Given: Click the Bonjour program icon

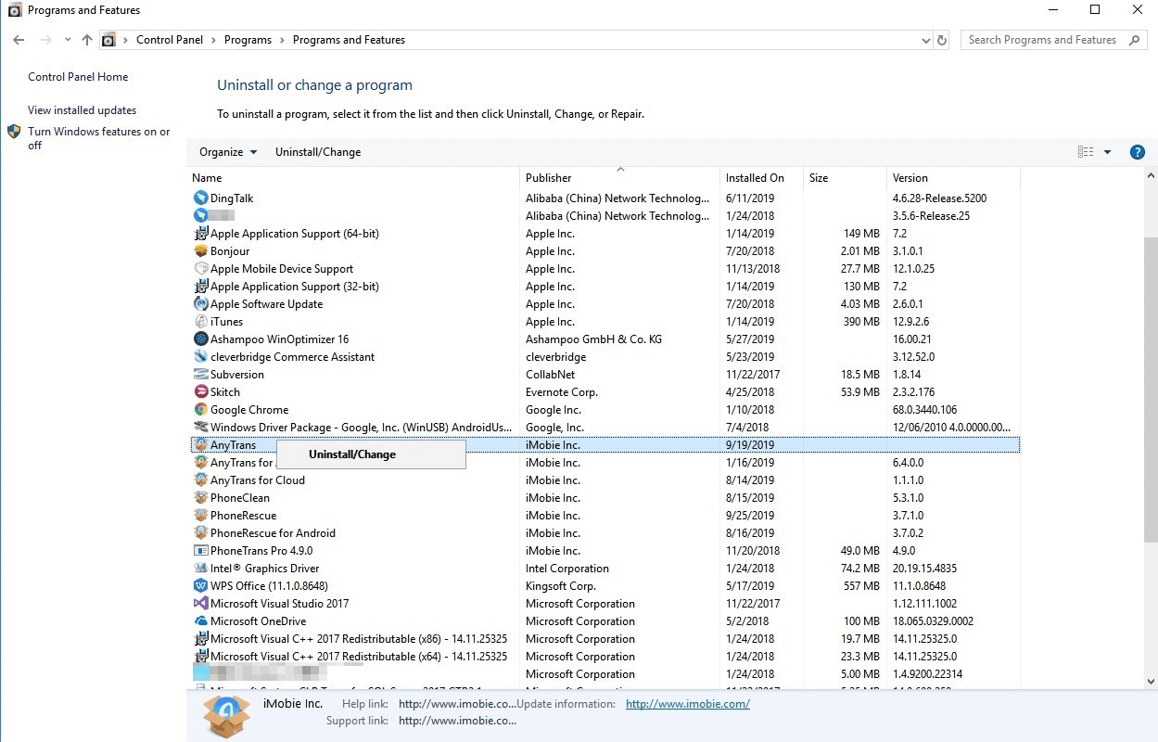Looking at the screenshot, I should point(201,251).
